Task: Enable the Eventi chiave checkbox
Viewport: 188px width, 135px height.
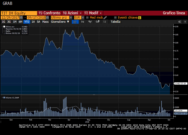Action: click(115, 18)
